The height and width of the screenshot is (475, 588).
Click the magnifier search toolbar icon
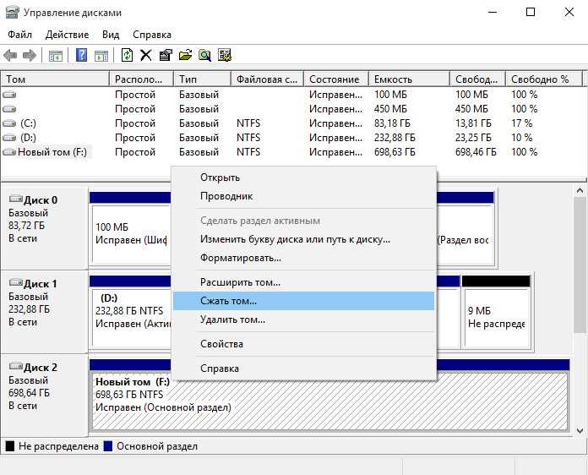tap(204, 55)
